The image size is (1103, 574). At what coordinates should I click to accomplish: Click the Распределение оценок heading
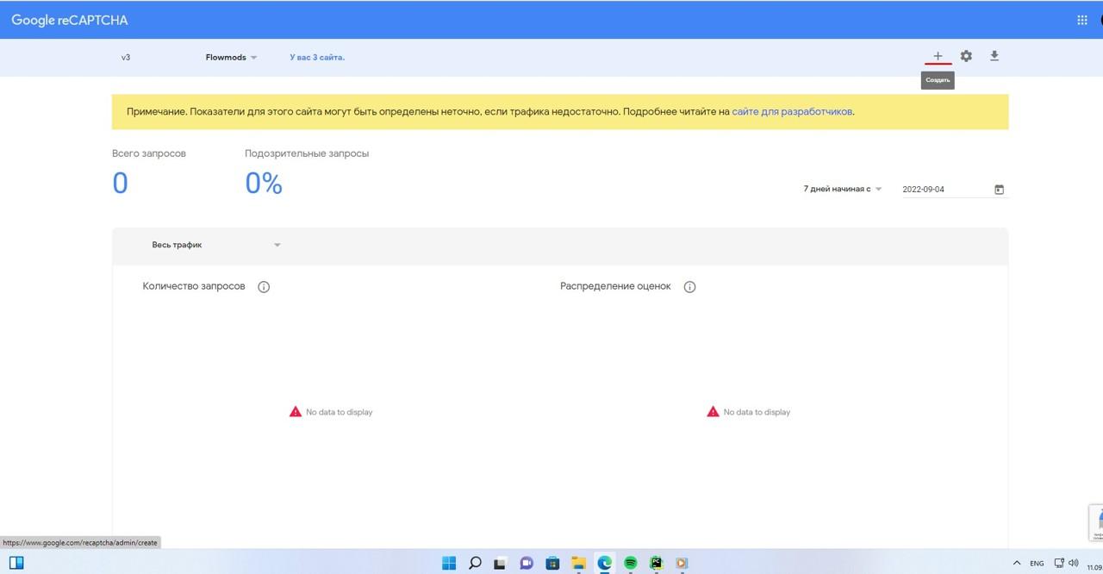coord(615,286)
